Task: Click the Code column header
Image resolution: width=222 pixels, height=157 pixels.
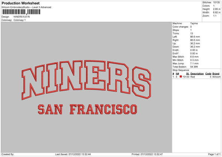Action: pyautogui.click(x=208, y=74)
